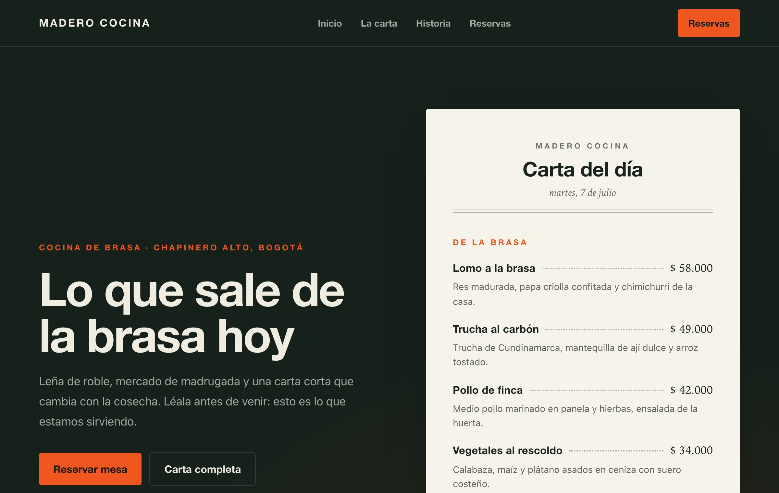Click the $ 42.000 price
779x493 pixels.
(691, 390)
